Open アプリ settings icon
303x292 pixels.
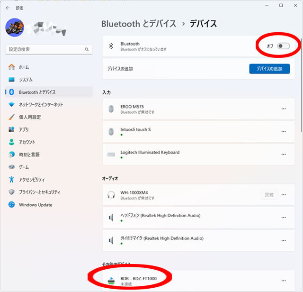pos(11,129)
